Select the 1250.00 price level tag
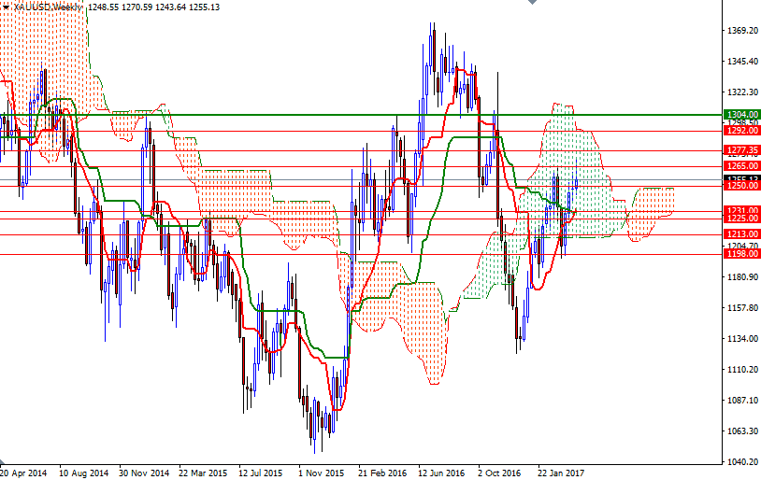 740,186
